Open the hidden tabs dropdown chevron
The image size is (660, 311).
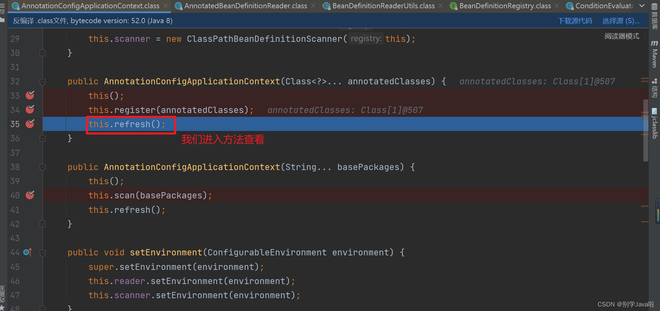(642, 6)
